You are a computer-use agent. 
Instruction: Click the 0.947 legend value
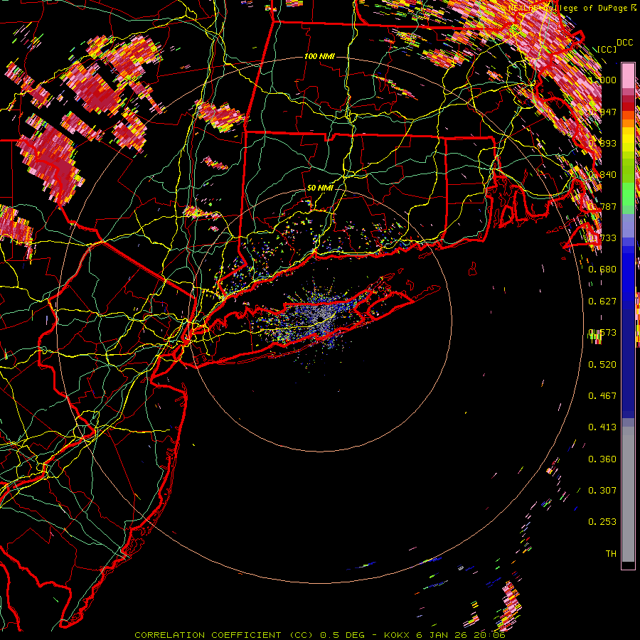[602, 112]
